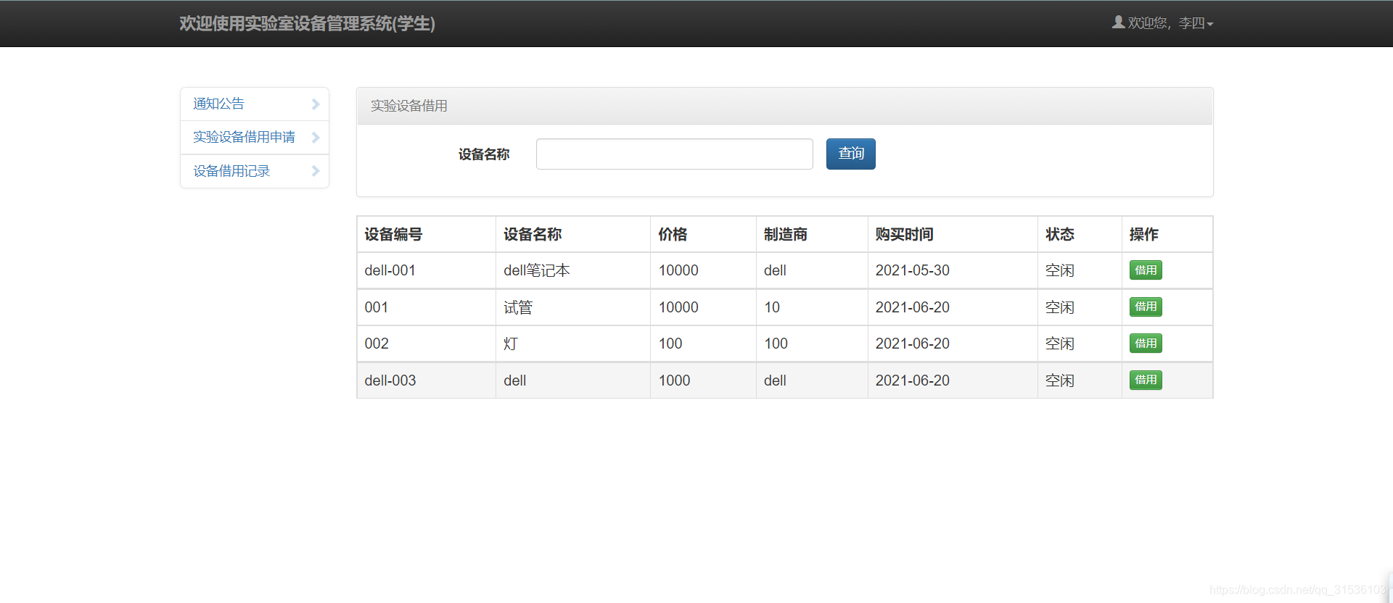Screen dimensions: 1393x603
Task: Select the 灯 device name cell
Action: point(573,344)
